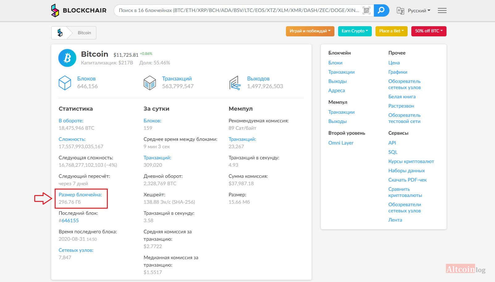Click the Размер блокчейна link
The image size is (495, 282).
point(80,195)
